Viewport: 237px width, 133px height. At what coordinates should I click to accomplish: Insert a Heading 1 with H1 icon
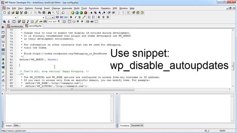click(57, 17)
